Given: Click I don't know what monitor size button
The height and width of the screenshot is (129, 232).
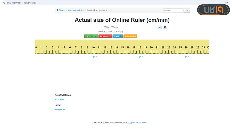Looking at the screenshot, I should click(x=118, y=123).
